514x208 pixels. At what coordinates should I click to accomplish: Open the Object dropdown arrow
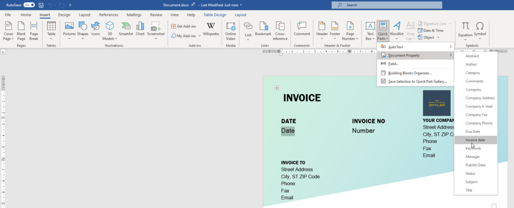coord(438,38)
